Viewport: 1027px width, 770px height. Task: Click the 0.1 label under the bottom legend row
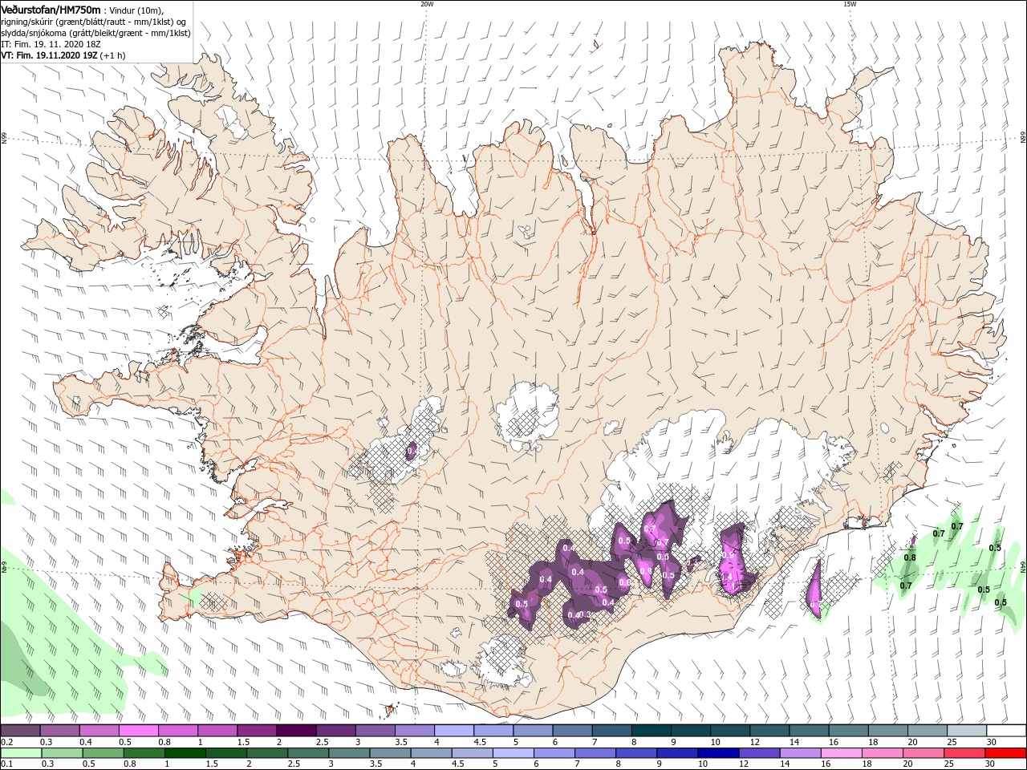[8, 764]
